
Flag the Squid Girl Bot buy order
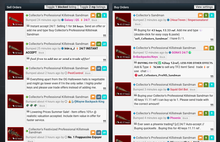(200, 85)
